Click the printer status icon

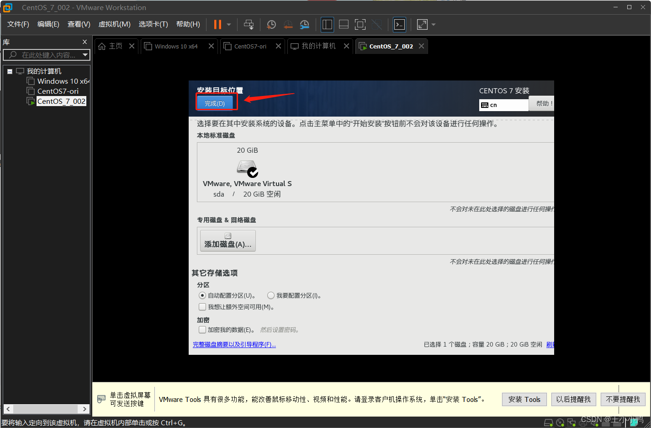(583, 423)
